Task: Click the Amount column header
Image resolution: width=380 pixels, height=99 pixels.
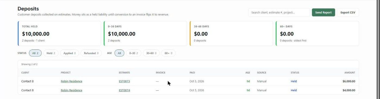Action: pyautogui.click(x=350, y=73)
